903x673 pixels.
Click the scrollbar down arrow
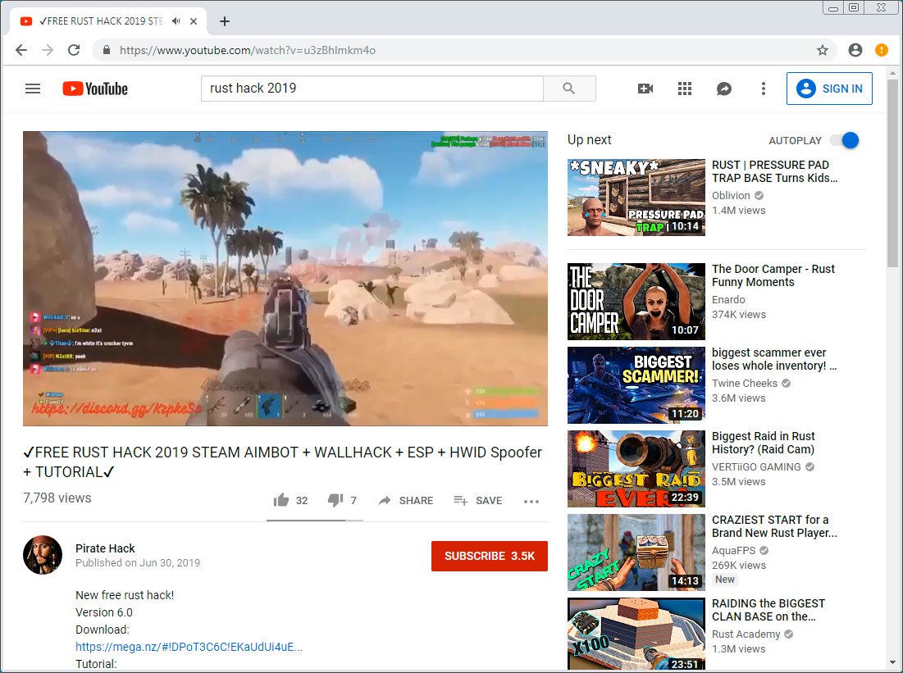pyautogui.click(x=892, y=662)
